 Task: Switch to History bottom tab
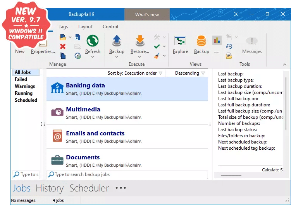50,188
